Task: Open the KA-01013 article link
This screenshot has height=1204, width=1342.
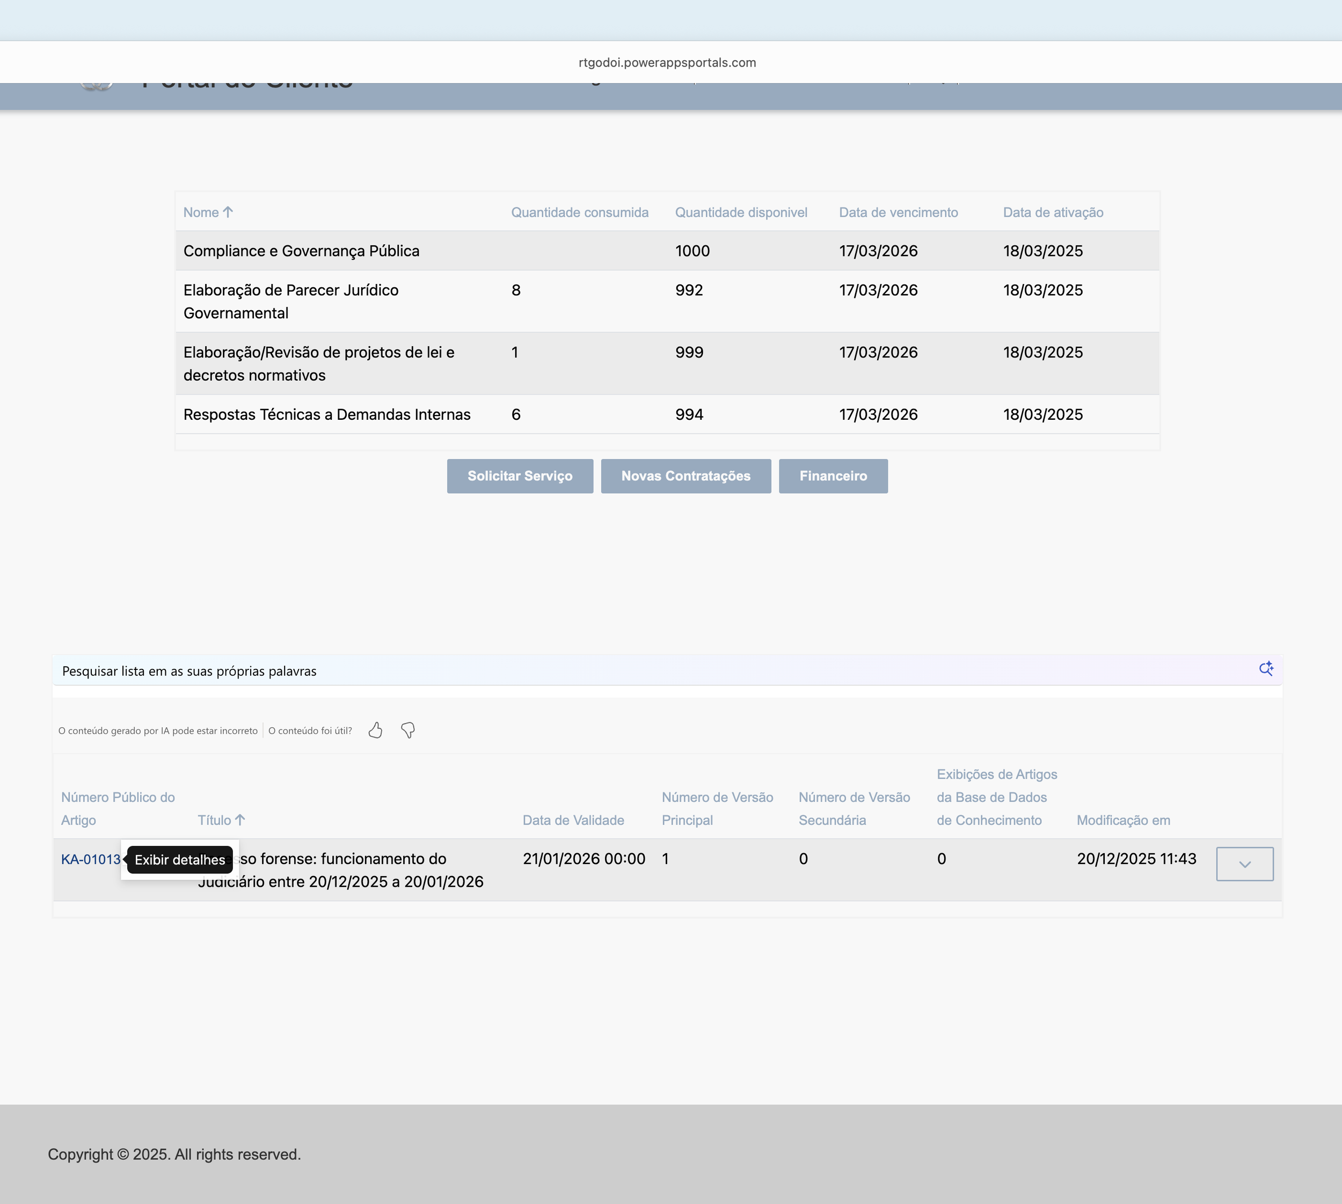Action: click(91, 859)
